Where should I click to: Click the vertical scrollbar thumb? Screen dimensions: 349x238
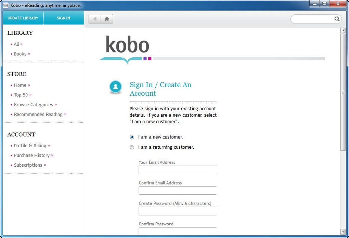[x=343, y=92]
